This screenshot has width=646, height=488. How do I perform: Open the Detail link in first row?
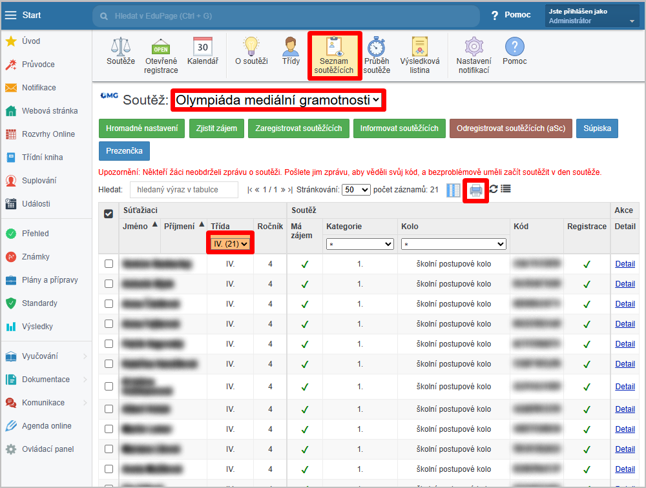pos(625,263)
